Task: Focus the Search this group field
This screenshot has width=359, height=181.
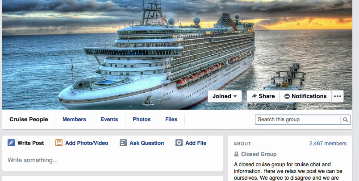Action: [297, 119]
